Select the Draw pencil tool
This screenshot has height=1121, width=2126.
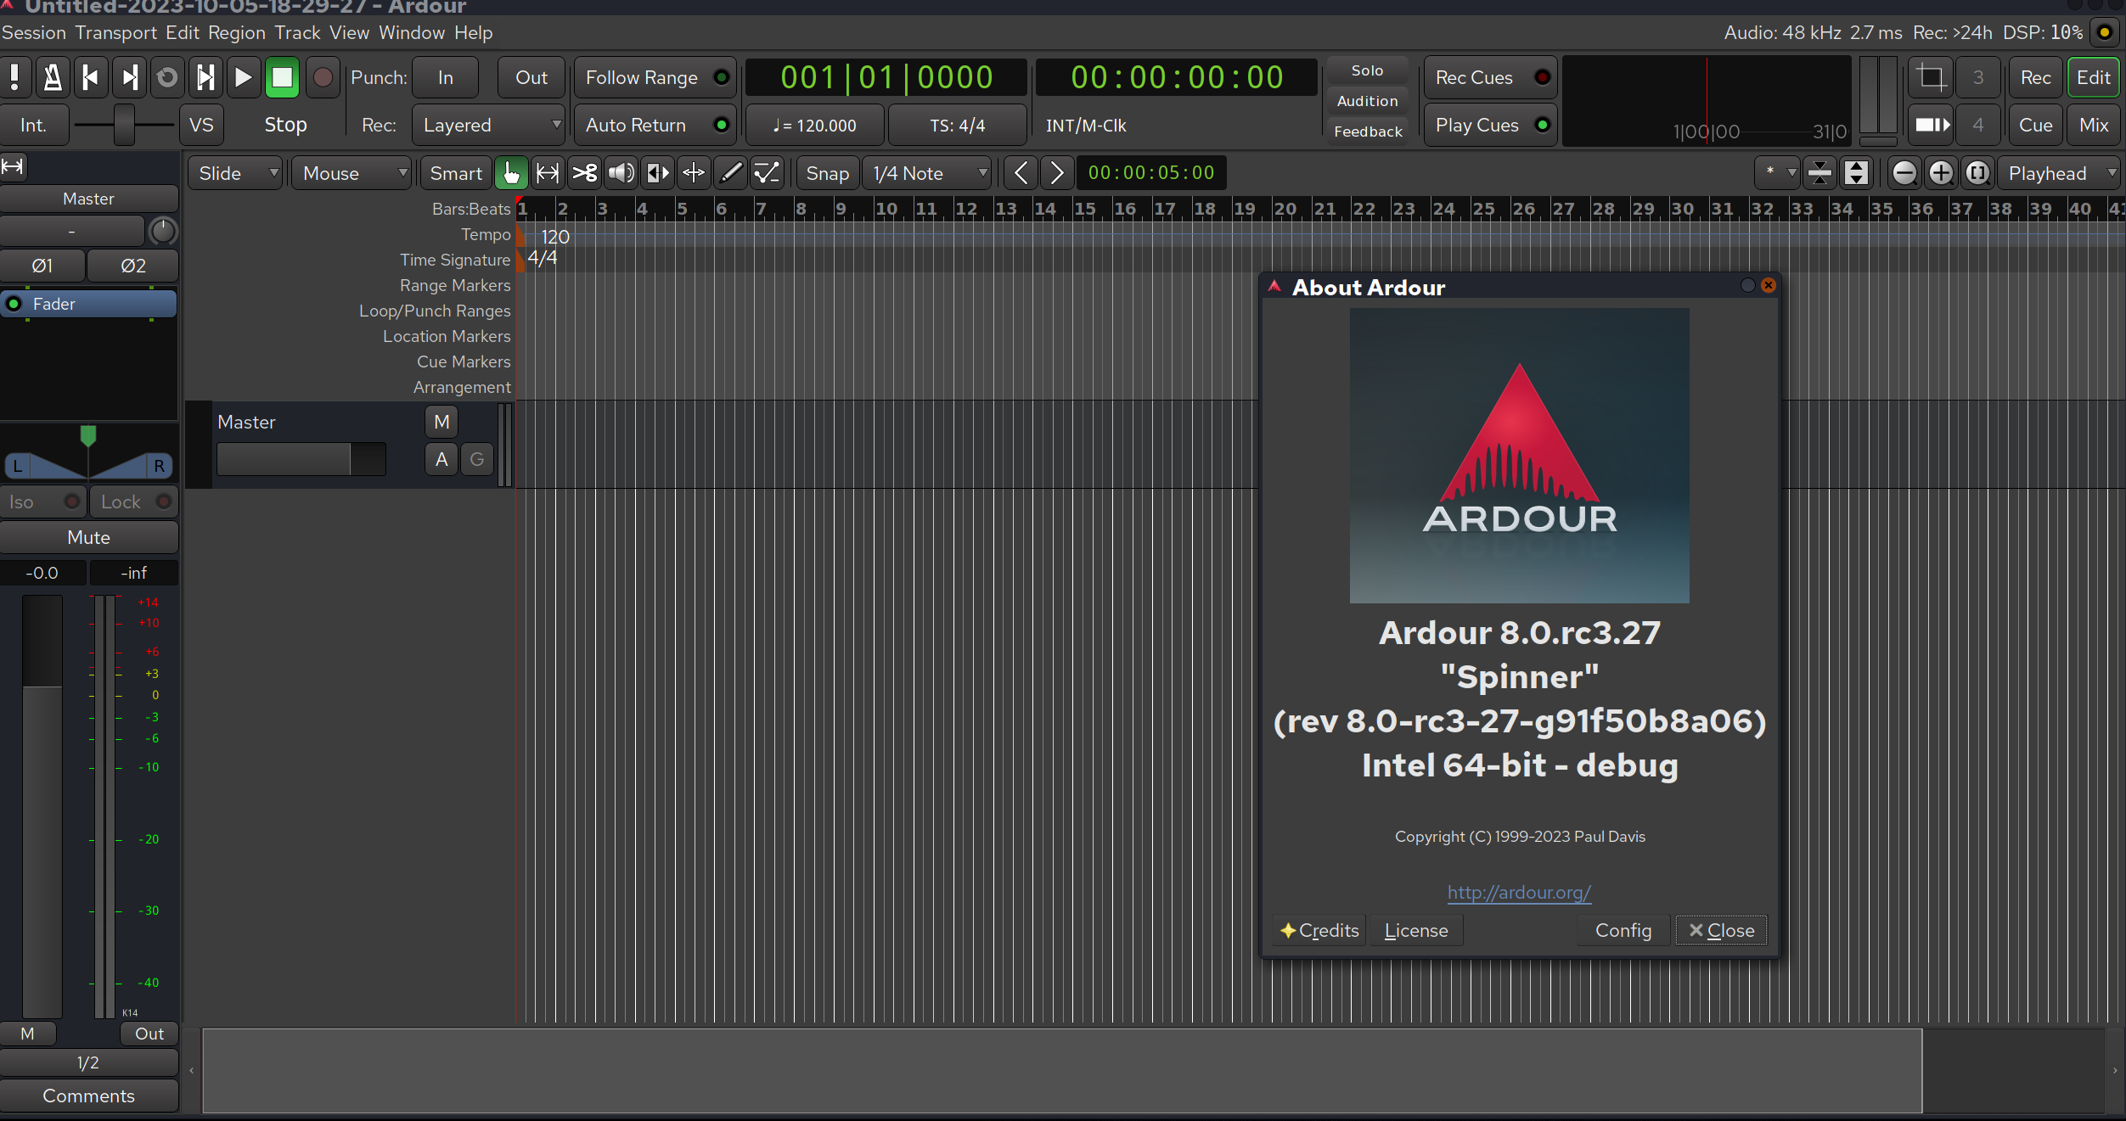click(x=730, y=173)
